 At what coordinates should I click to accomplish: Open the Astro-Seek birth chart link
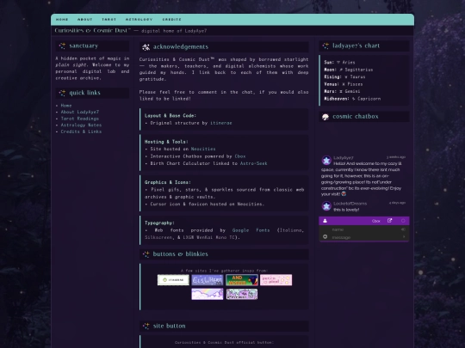(253, 163)
